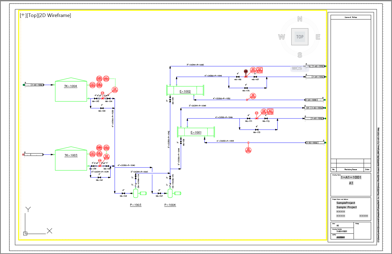Select the HA-172 valve symbol
Image resolution: width=392 pixels, height=254 pixels.
[x=266, y=118]
